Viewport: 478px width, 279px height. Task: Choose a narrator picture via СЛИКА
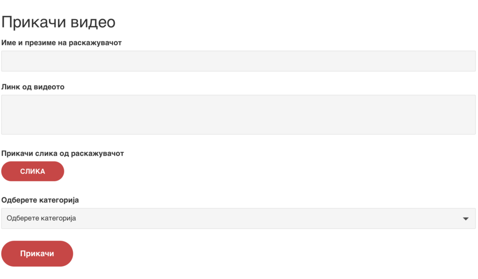tap(33, 171)
